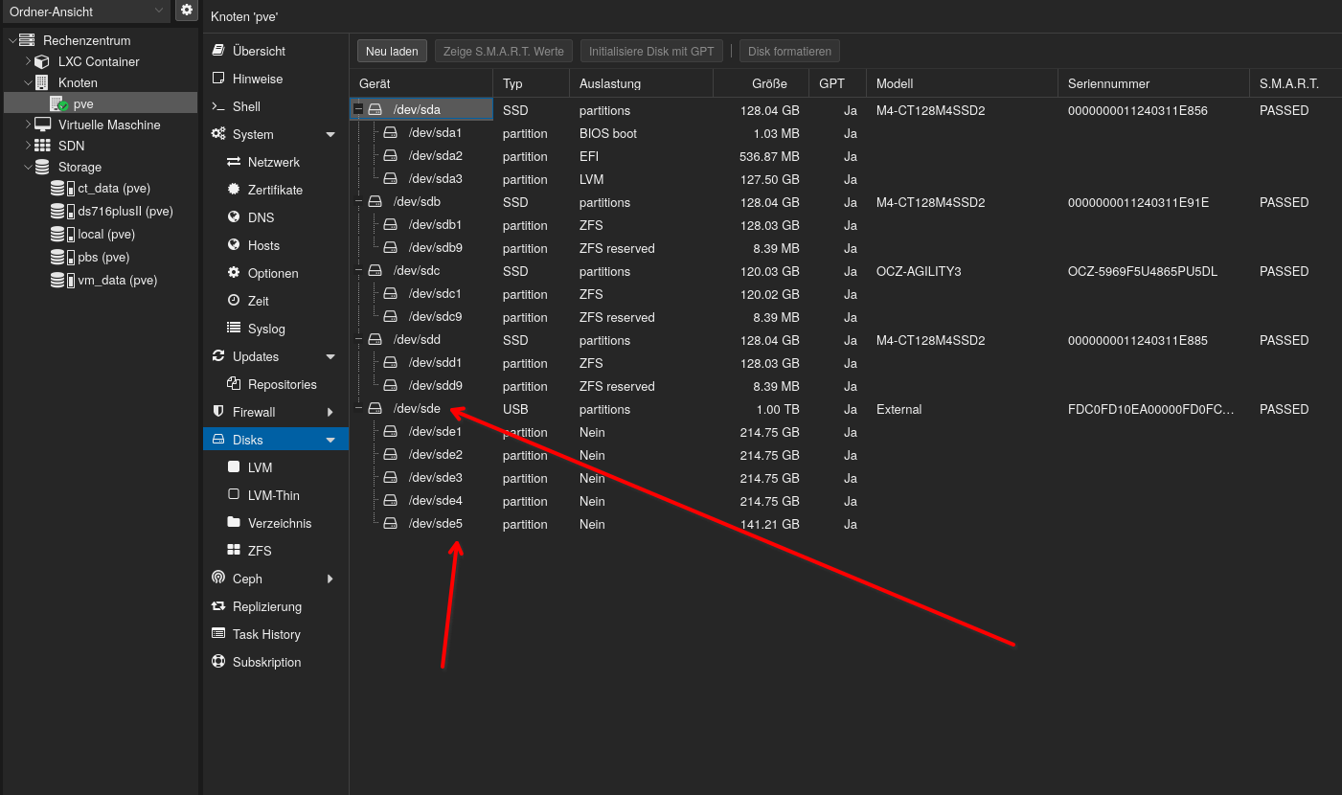Open the Netzwerk settings entry
Viewport: 1342px width, 795px height.
pos(276,162)
